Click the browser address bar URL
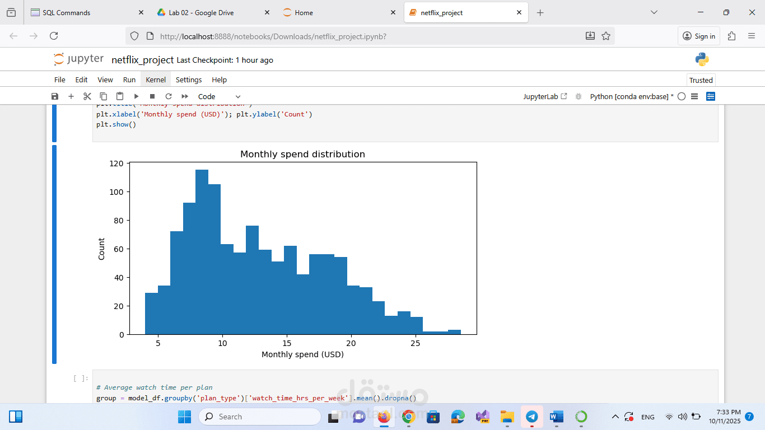 tap(273, 36)
